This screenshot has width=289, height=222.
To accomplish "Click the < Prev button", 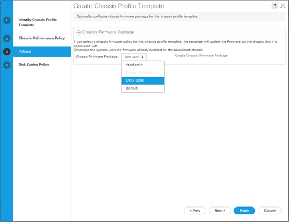I will 195,211.
